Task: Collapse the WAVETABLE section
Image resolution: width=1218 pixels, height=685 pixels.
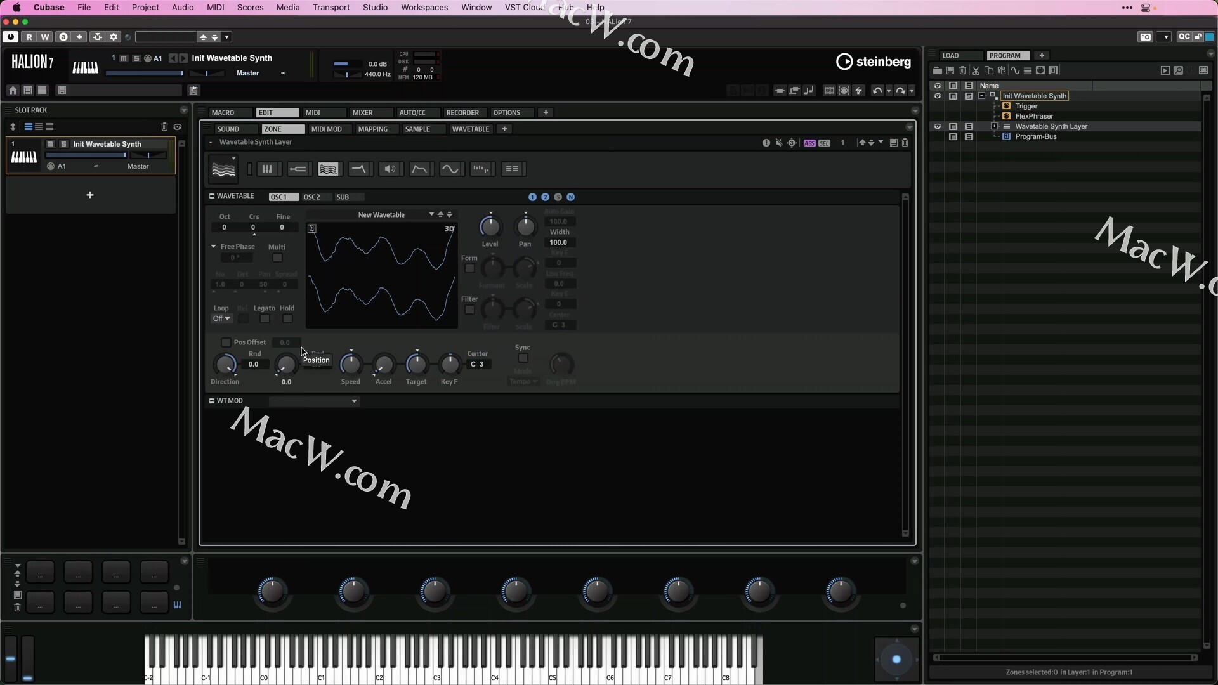Action: [212, 196]
